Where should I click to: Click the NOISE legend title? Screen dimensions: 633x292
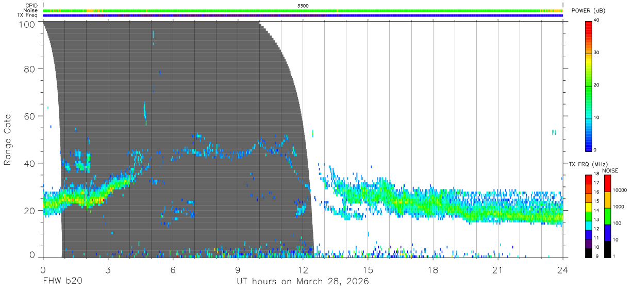[610, 170]
